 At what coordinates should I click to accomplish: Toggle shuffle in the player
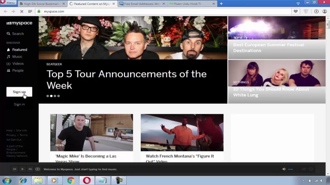pos(304,169)
